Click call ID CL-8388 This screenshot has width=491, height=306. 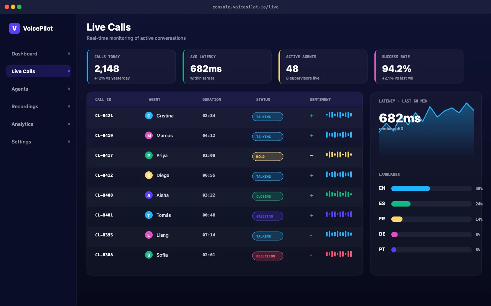[x=104, y=255]
